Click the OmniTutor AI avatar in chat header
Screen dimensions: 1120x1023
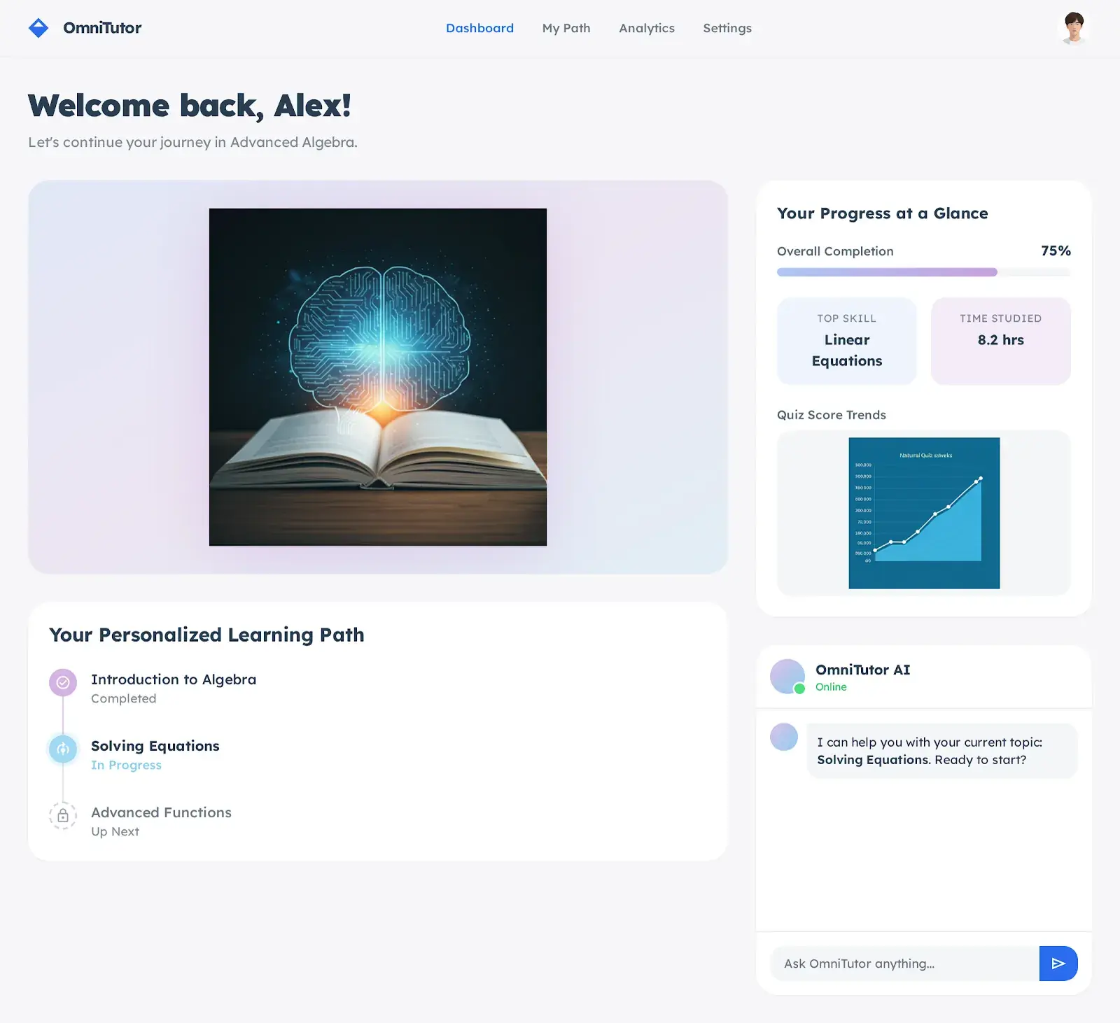(787, 676)
